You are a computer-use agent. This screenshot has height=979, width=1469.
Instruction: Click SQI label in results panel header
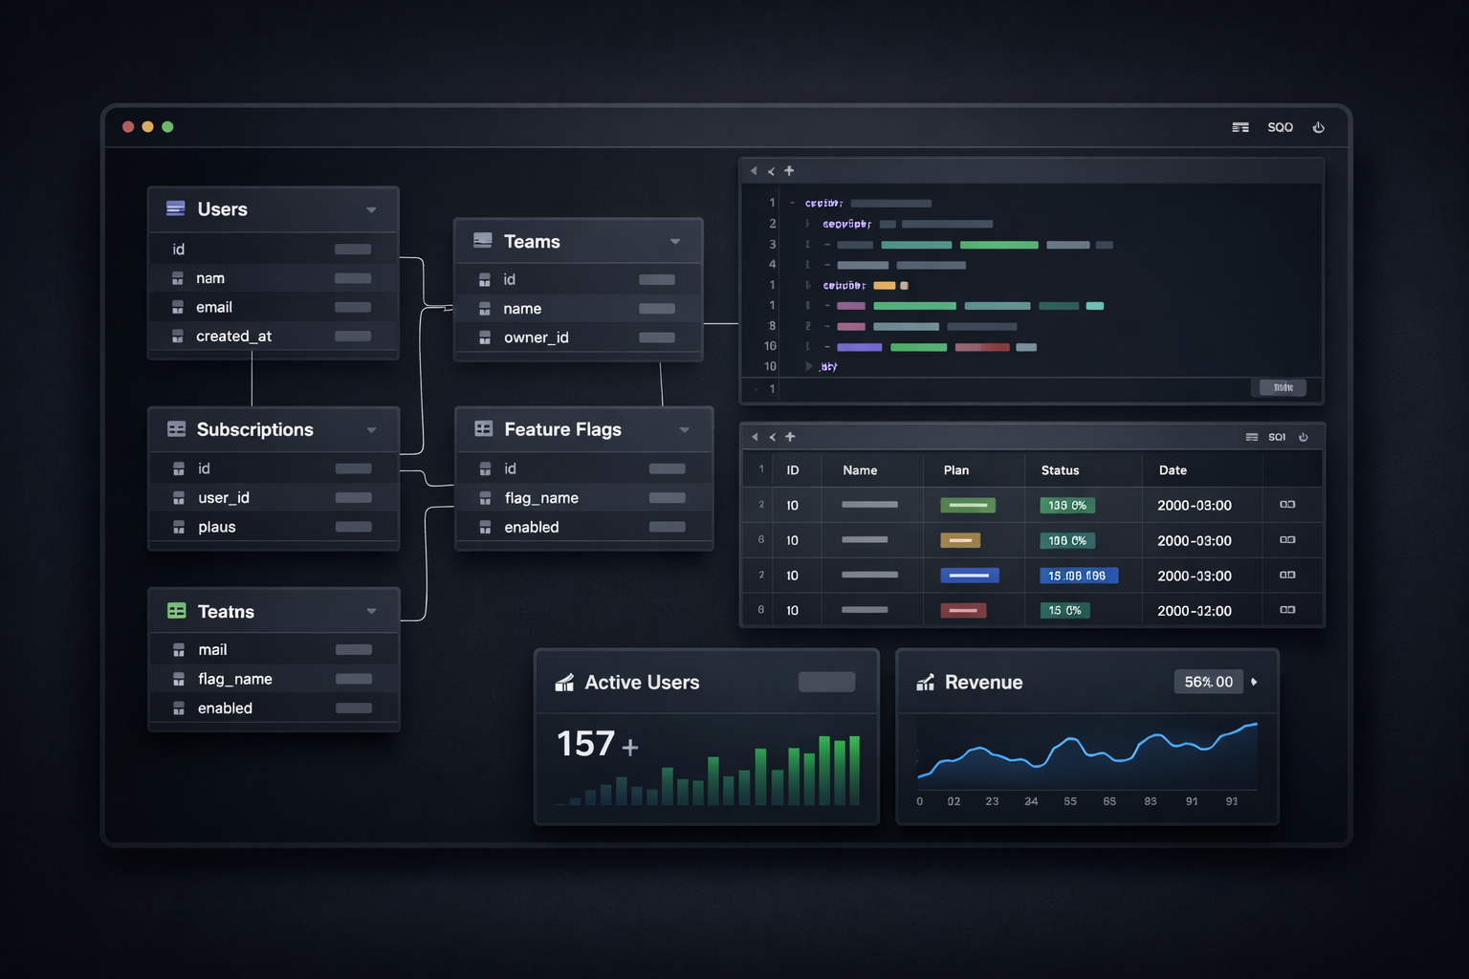click(x=1277, y=437)
